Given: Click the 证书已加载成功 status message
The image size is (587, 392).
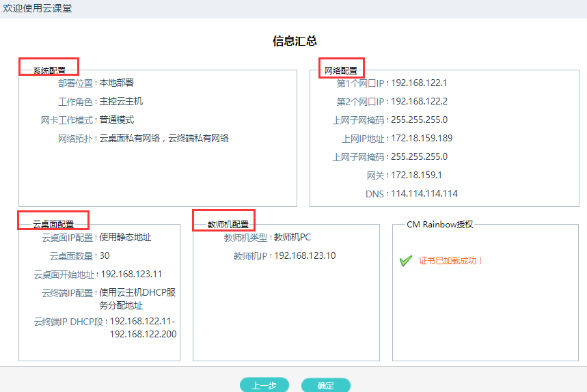Looking at the screenshot, I should click(x=451, y=261).
